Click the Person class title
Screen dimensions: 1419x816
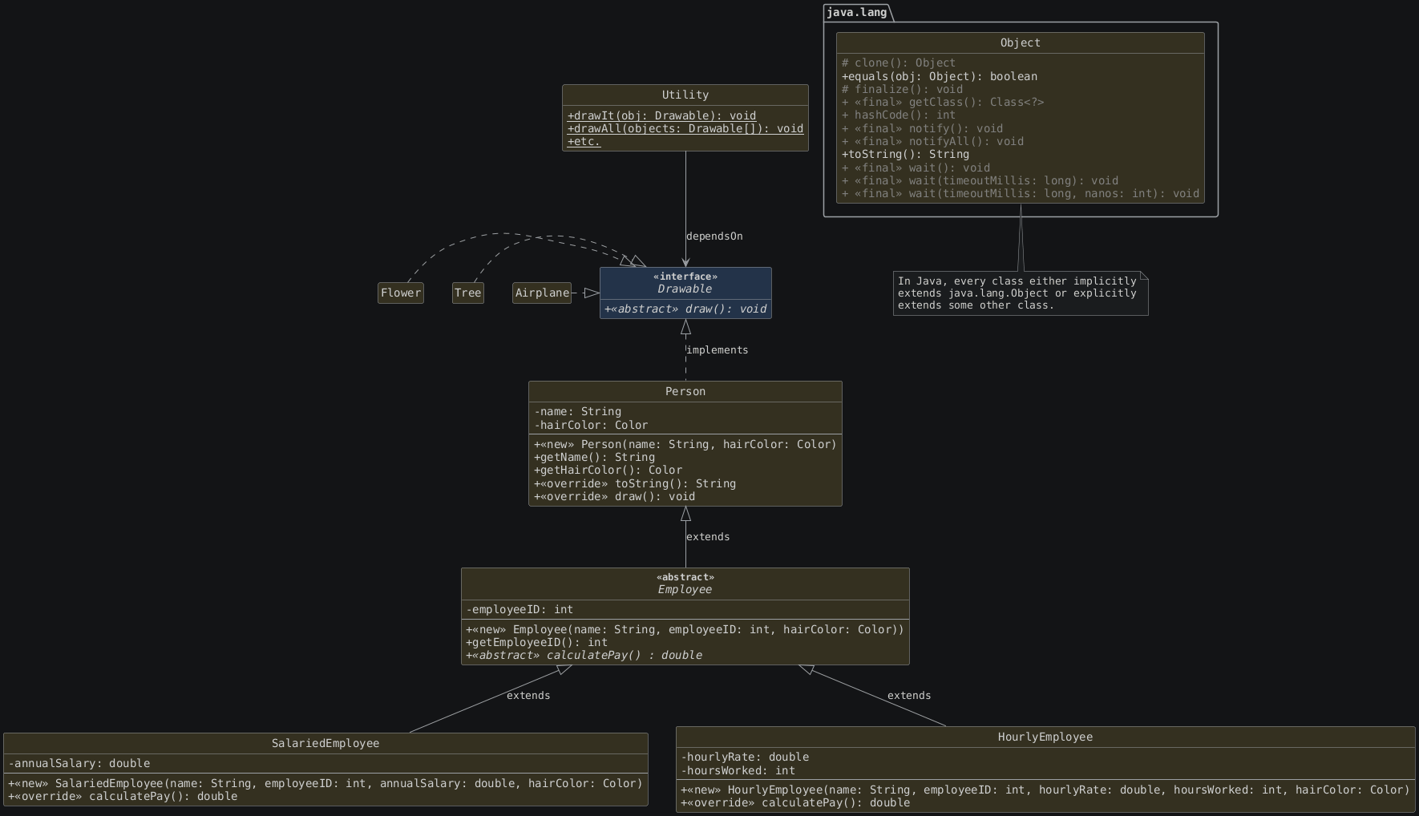[685, 391]
